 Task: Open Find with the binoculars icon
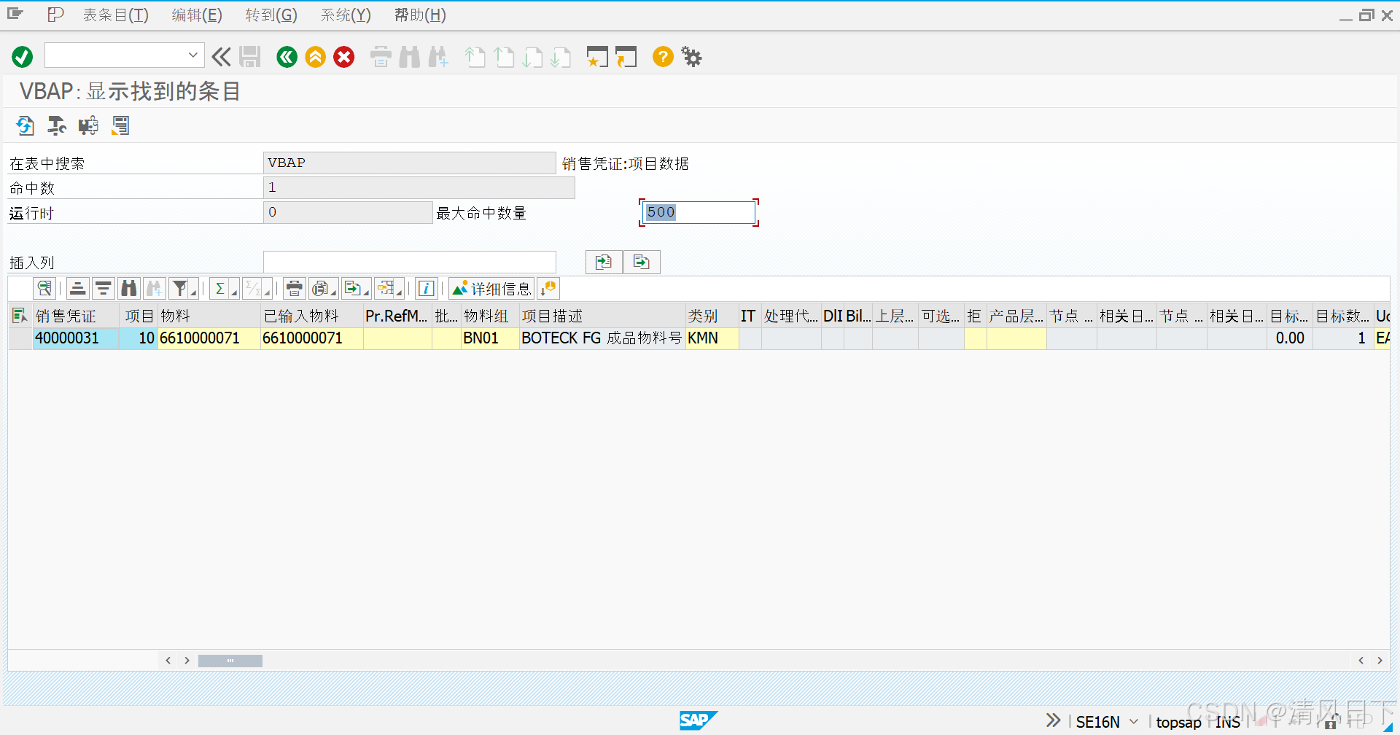128,288
